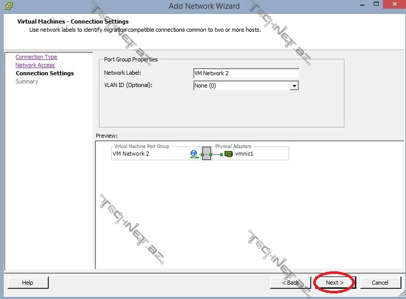
Task: Click into the Network Label text field
Action: coord(246,73)
